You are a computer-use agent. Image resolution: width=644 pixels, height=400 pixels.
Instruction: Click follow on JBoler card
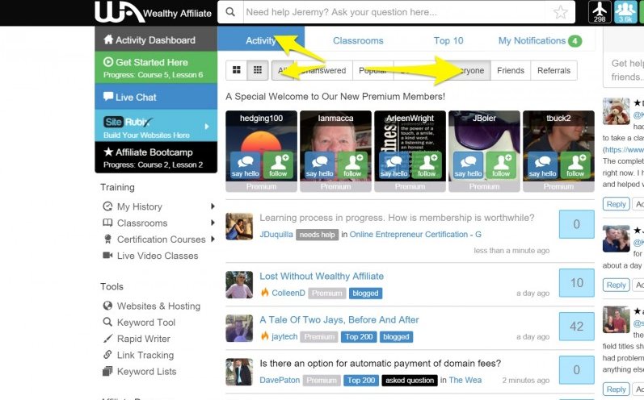pyautogui.click(x=501, y=165)
